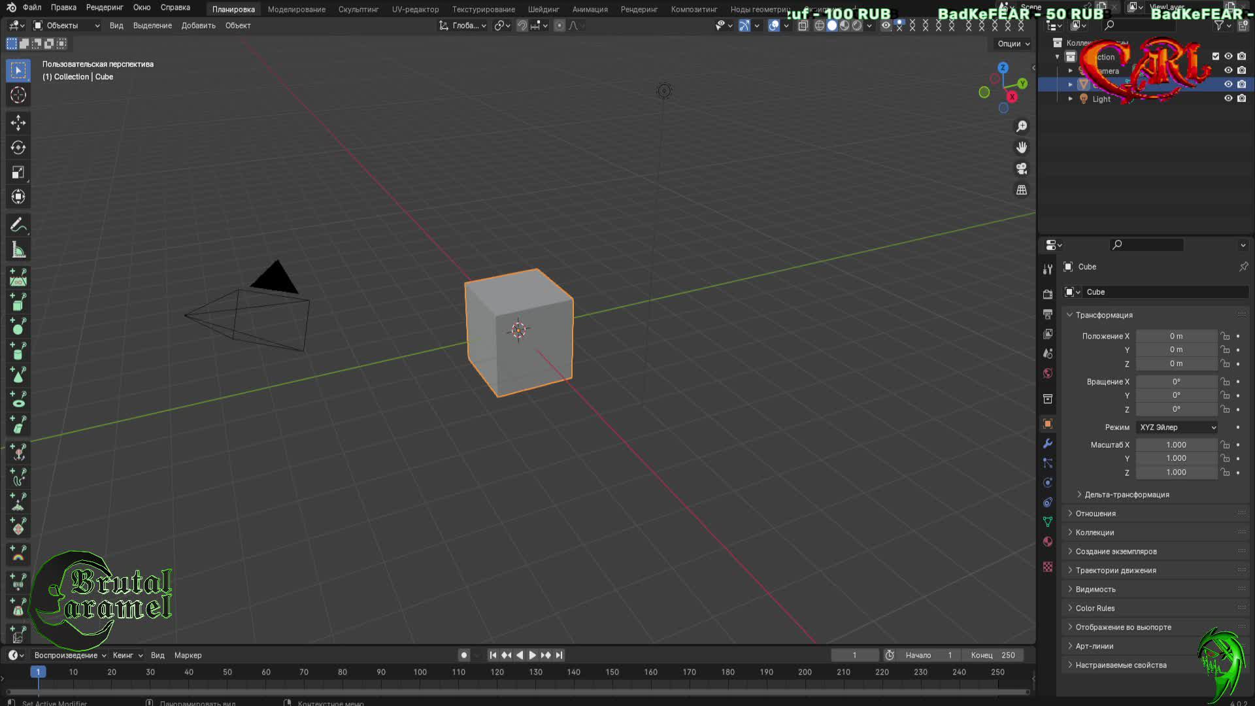Open the Modifiers wrench properties tab
1255x706 pixels.
coord(1048,443)
